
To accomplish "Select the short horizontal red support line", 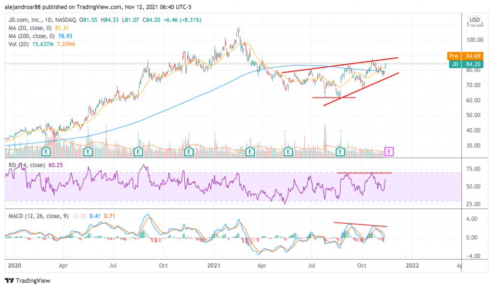I will (x=334, y=97).
